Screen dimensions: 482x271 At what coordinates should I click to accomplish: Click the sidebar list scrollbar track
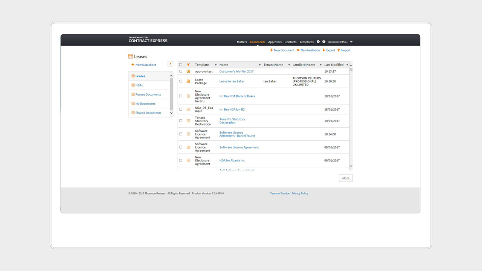point(172,94)
